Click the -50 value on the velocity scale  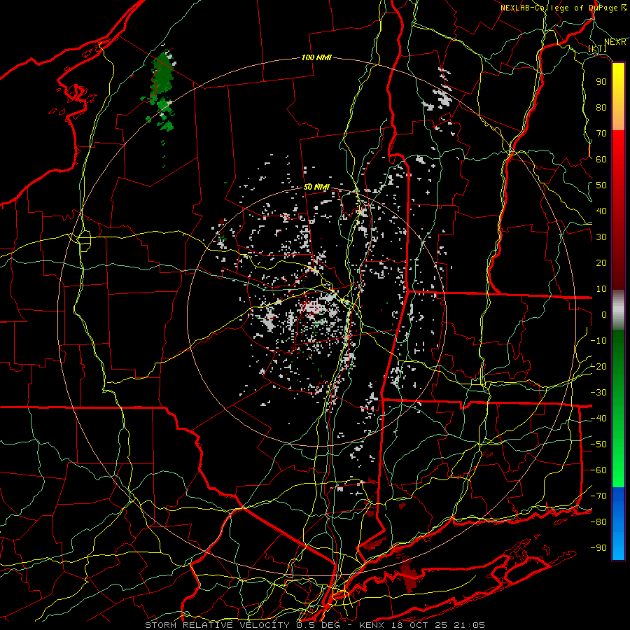click(598, 444)
